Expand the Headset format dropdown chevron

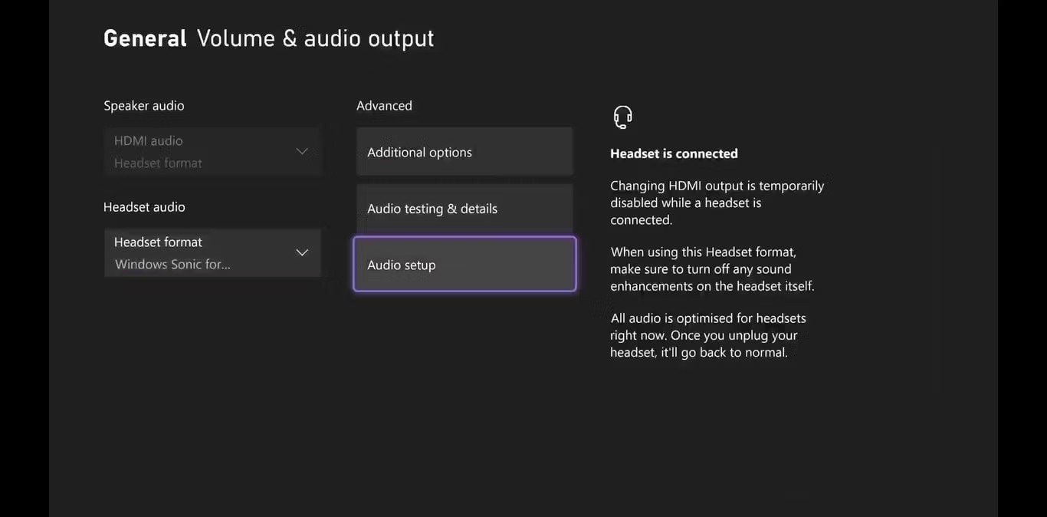[302, 252]
